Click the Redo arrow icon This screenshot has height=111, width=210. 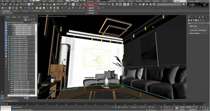click(x=6, y=4)
